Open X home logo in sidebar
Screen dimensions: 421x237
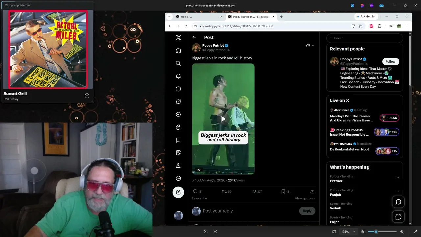[x=178, y=38]
